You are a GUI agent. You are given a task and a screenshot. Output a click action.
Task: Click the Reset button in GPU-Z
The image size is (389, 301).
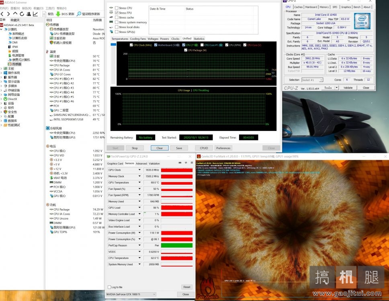[186, 287]
